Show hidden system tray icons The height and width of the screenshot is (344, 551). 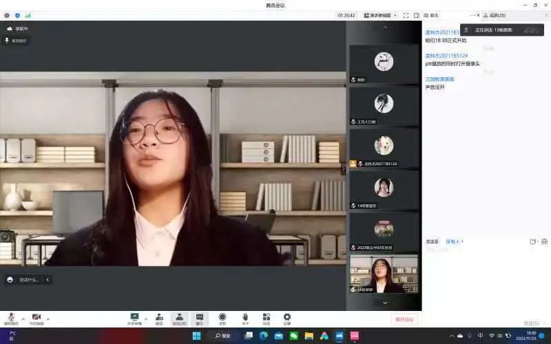(x=452, y=336)
